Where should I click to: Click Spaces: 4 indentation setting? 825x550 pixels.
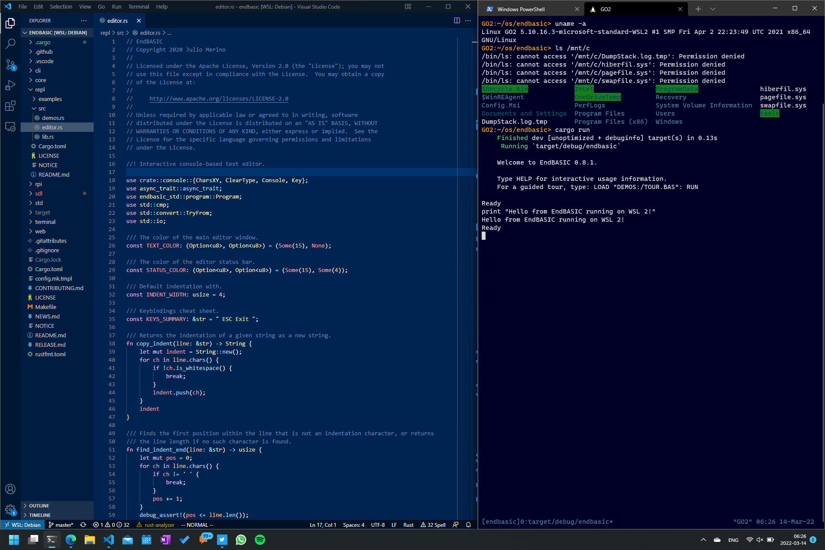(x=353, y=525)
